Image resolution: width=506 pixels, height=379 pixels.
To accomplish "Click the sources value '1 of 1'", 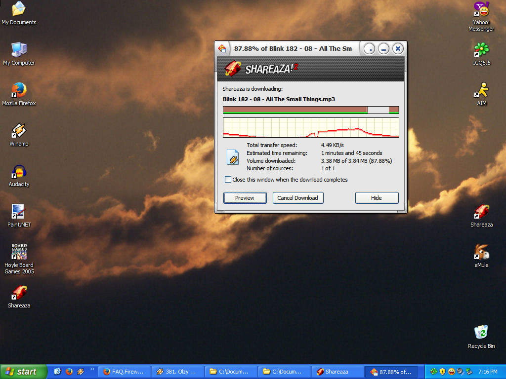I will pos(328,168).
